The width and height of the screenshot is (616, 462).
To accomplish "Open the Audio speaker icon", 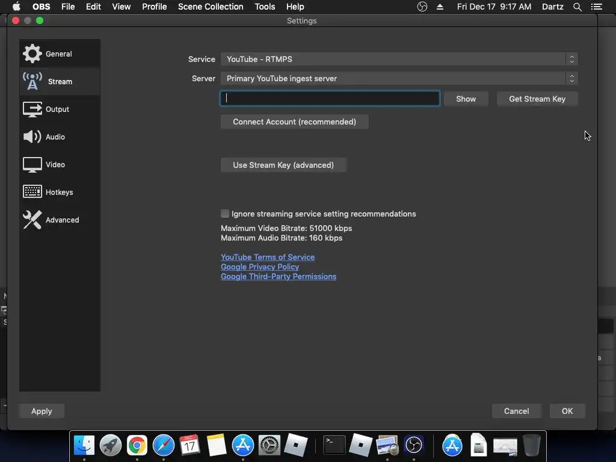I will coord(32,137).
